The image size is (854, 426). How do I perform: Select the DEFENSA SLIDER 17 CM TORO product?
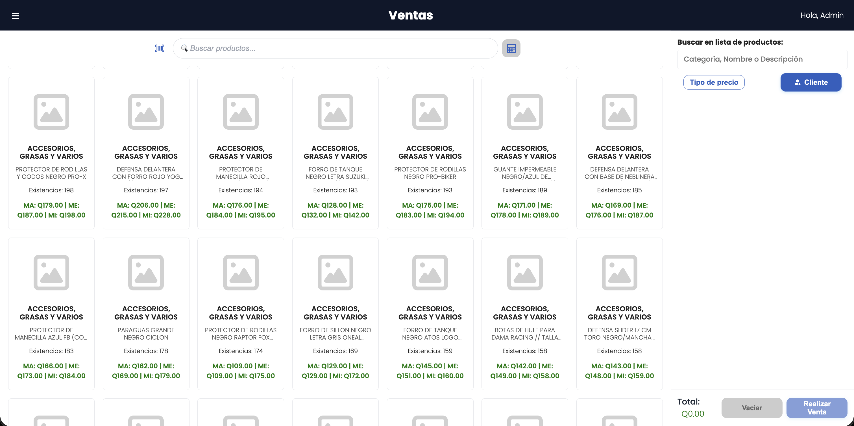pos(620,313)
